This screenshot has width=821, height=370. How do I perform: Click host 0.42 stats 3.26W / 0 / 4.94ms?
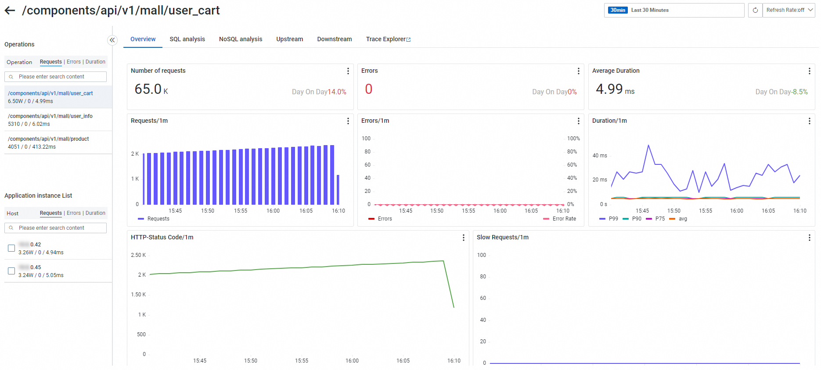click(41, 253)
